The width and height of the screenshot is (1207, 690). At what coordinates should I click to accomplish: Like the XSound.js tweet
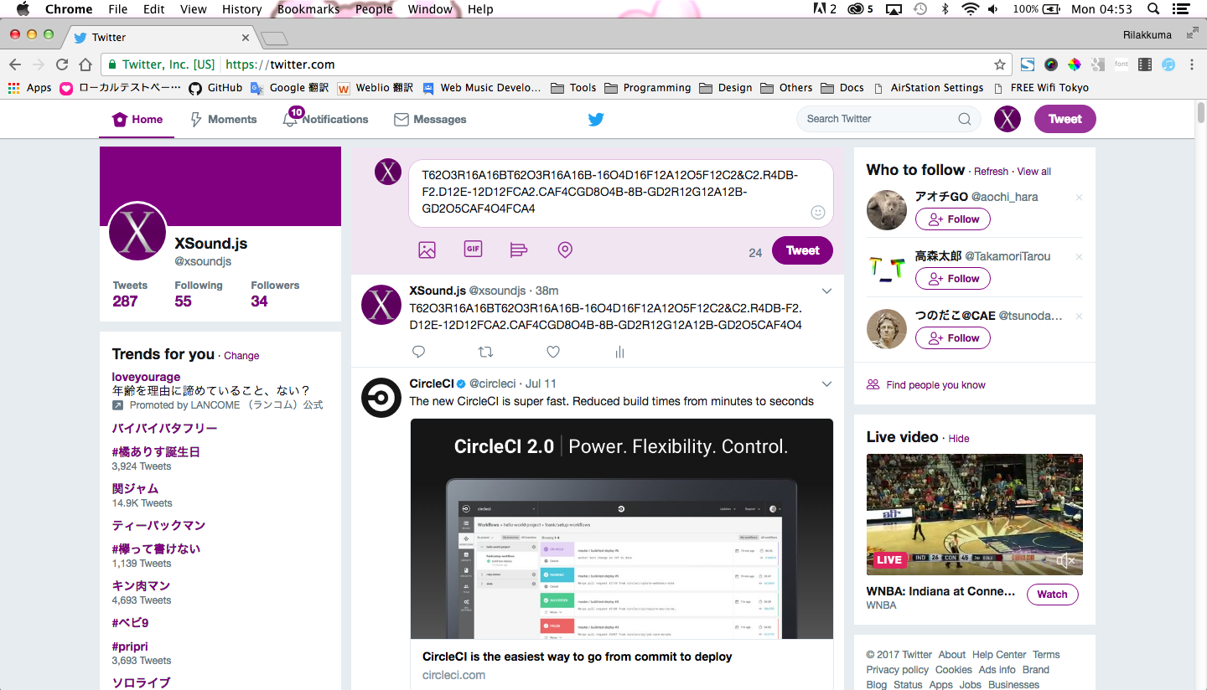(x=552, y=352)
